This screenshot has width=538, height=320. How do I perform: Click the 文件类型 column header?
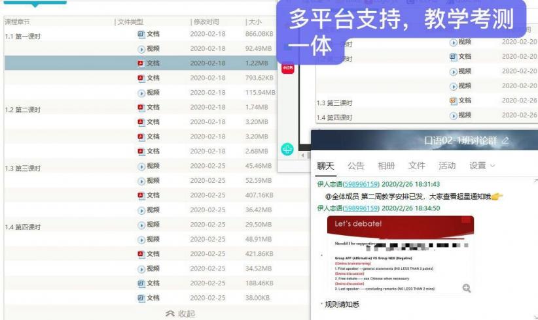(130, 22)
